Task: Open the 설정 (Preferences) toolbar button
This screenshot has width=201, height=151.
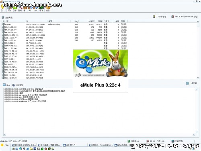Action: pyautogui.click(x=48, y=8)
